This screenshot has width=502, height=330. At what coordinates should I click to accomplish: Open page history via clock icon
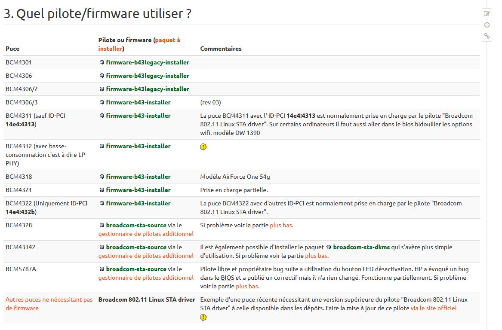coord(487,25)
